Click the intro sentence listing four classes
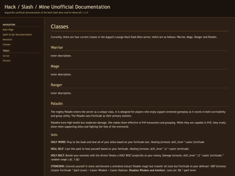The height and width of the screenshot is (176, 235). click(134, 37)
